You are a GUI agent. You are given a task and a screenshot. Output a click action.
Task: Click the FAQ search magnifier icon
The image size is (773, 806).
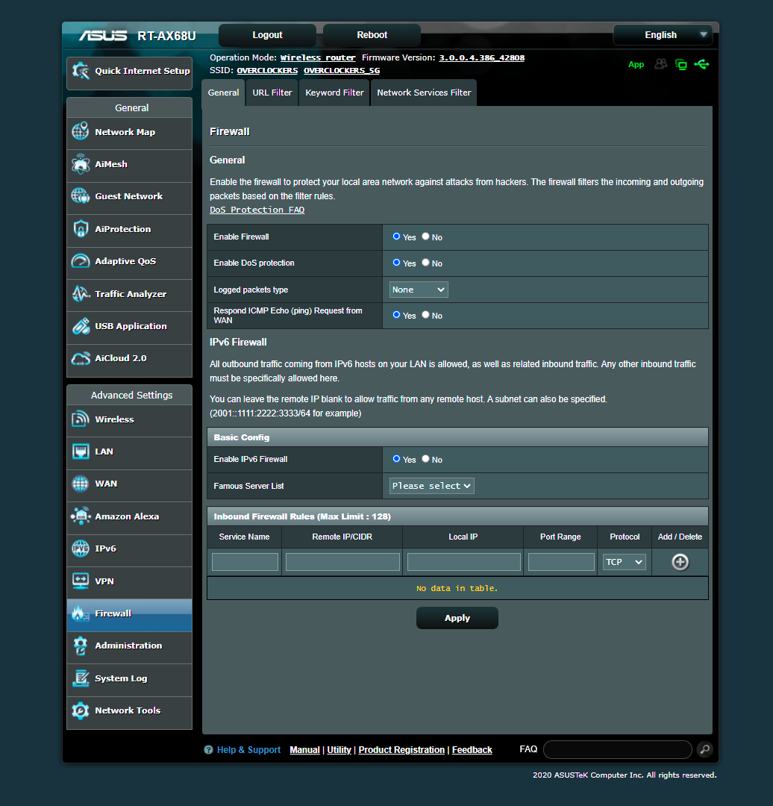[x=705, y=749]
